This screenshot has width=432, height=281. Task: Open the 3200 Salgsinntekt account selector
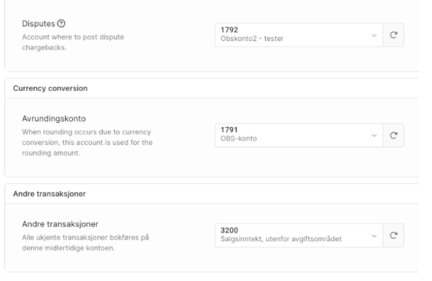click(x=293, y=235)
